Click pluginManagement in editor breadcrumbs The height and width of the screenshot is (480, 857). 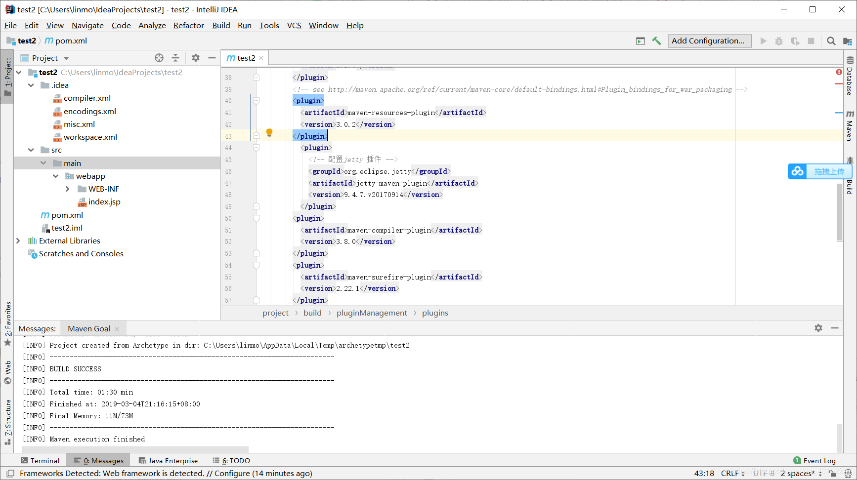(372, 313)
